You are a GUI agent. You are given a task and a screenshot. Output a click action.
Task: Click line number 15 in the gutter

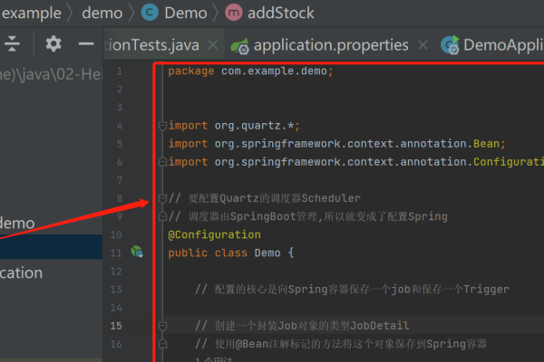click(115, 325)
